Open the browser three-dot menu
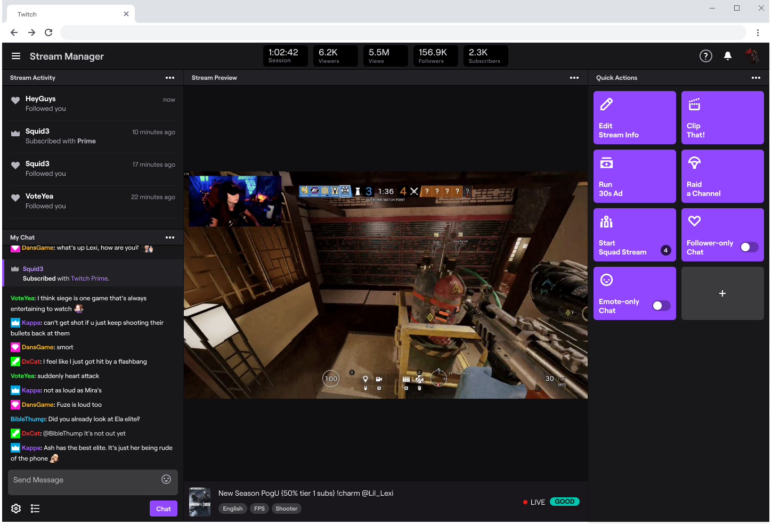The height and width of the screenshot is (525, 772). tap(758, 32)
